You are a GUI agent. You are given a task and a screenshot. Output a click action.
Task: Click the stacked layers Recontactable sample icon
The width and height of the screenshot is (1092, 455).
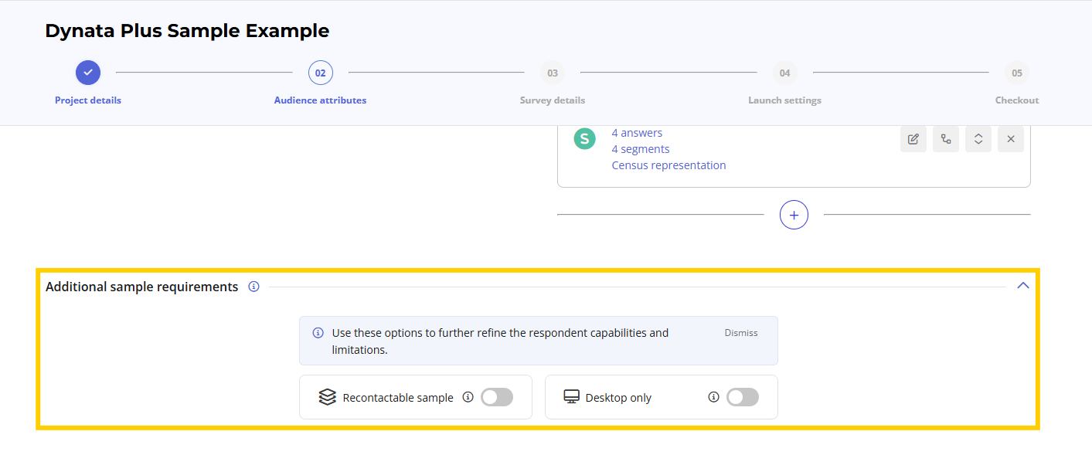328,397
